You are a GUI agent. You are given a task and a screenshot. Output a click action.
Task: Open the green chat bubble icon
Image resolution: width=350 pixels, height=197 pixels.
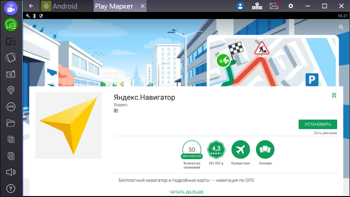tap(10, 25)
